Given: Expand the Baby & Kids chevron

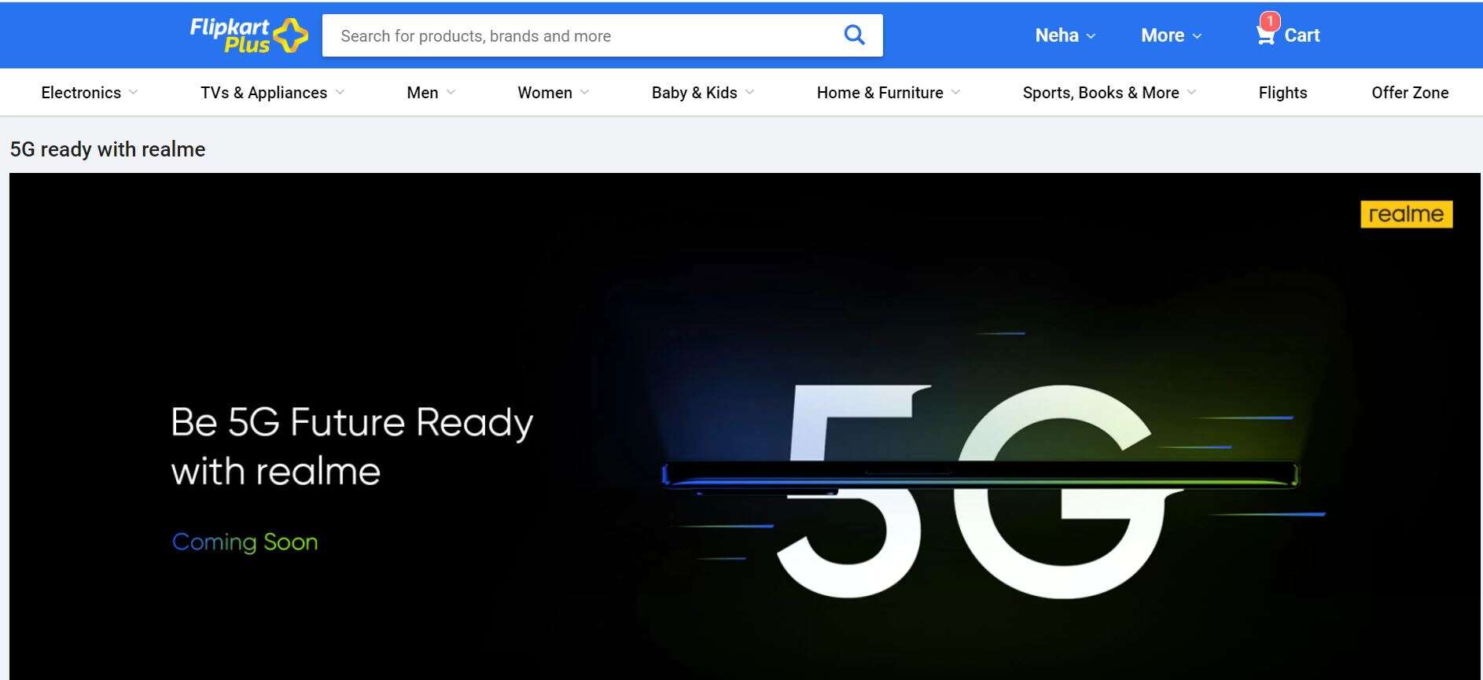Looking at the screenshot, I should 749,92.
